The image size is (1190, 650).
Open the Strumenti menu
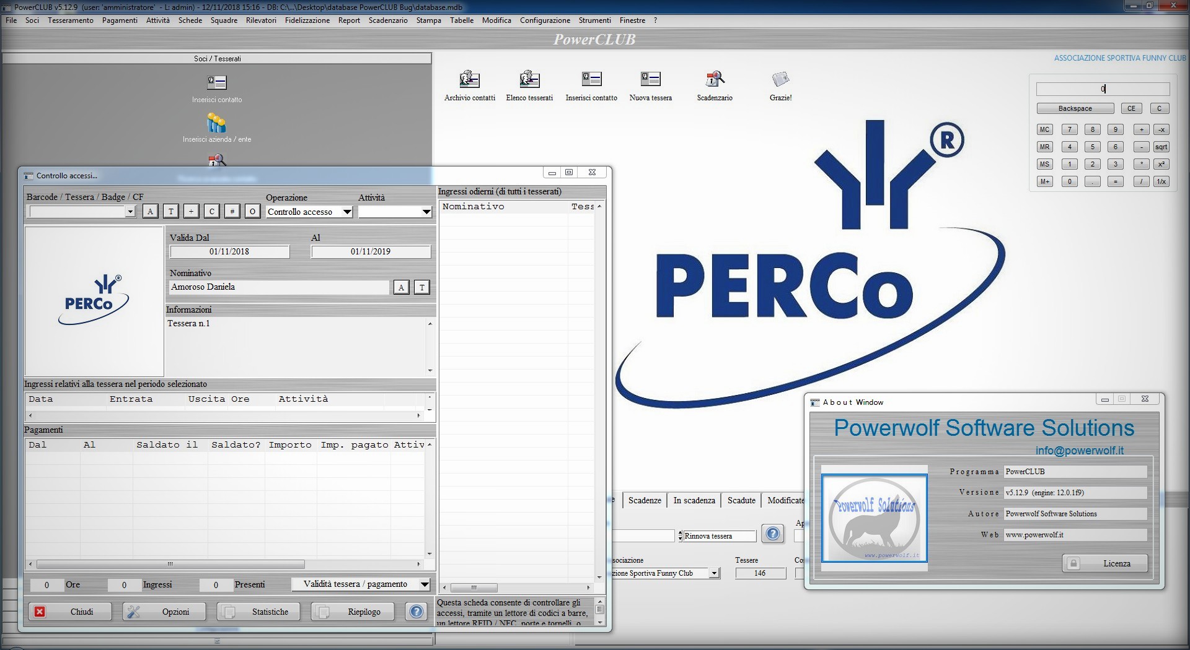[594, 20]
